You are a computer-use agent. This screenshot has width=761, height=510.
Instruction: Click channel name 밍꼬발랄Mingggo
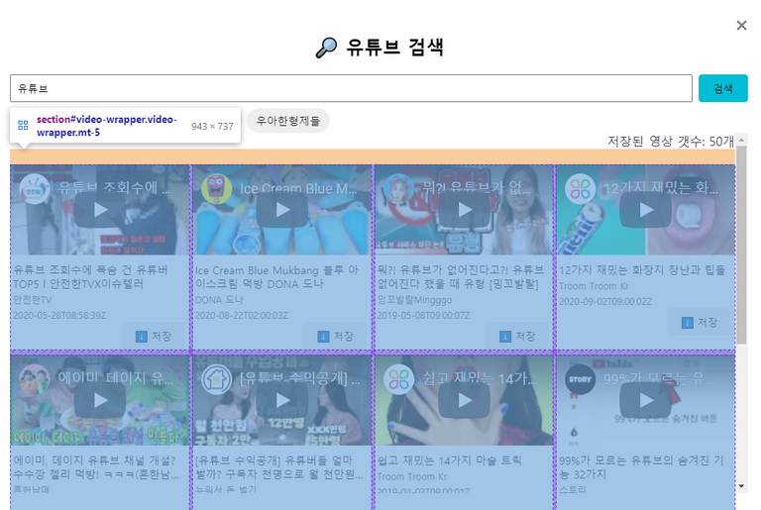click(414, 300)
